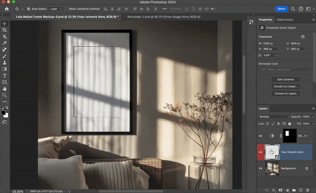
Task: Open the Help question mark icon
Action: tap(301, 9)
